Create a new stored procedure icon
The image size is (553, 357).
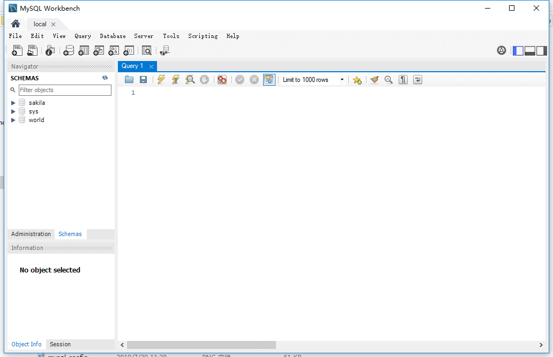(114, 50)
